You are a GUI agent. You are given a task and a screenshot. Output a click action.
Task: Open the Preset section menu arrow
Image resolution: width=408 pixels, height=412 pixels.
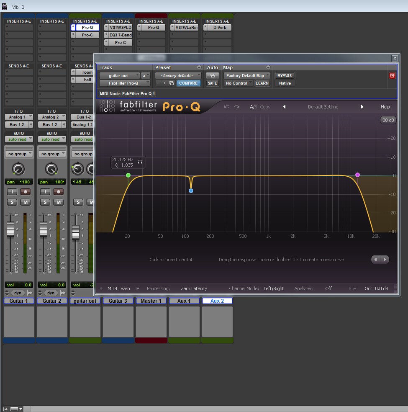[199, 67]
